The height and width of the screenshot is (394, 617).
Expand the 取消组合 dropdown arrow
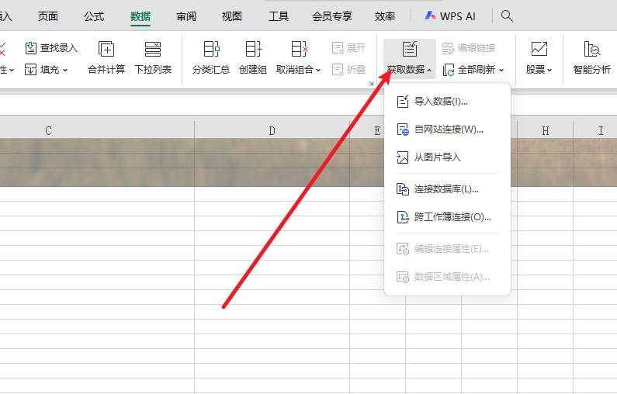318,71
